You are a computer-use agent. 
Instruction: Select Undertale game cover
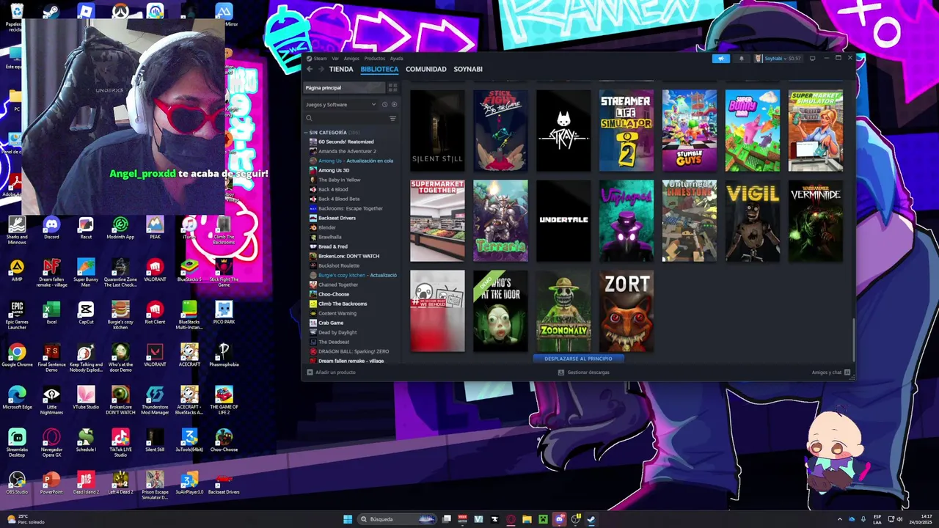click(563, 221)
